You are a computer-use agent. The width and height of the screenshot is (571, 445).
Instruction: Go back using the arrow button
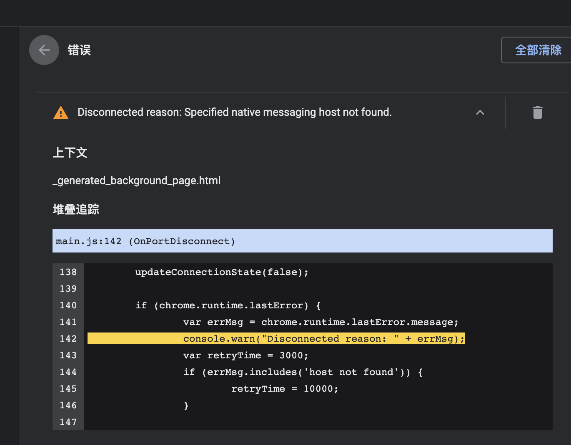click(44, 50)
